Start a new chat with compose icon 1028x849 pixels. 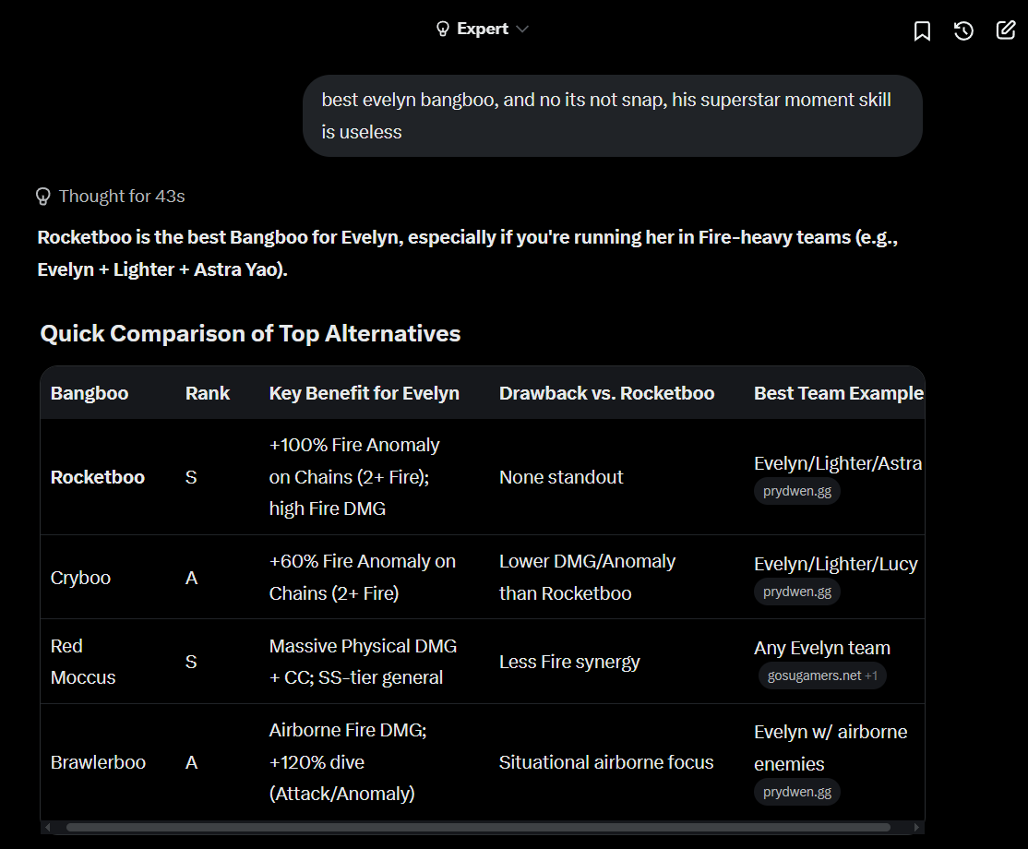tap(1006, 30)
